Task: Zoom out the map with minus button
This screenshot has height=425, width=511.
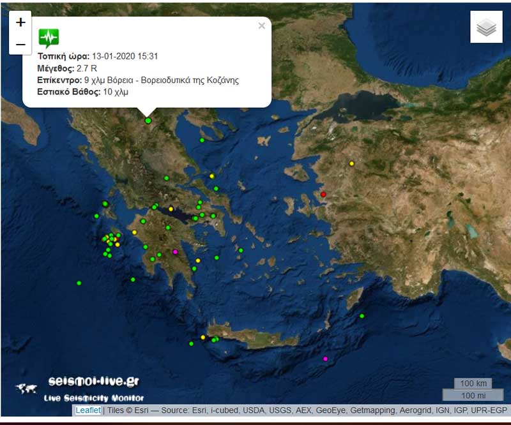Action: 20,44
